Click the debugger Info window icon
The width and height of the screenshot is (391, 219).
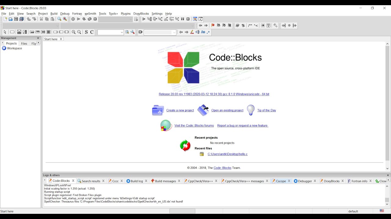201,19
